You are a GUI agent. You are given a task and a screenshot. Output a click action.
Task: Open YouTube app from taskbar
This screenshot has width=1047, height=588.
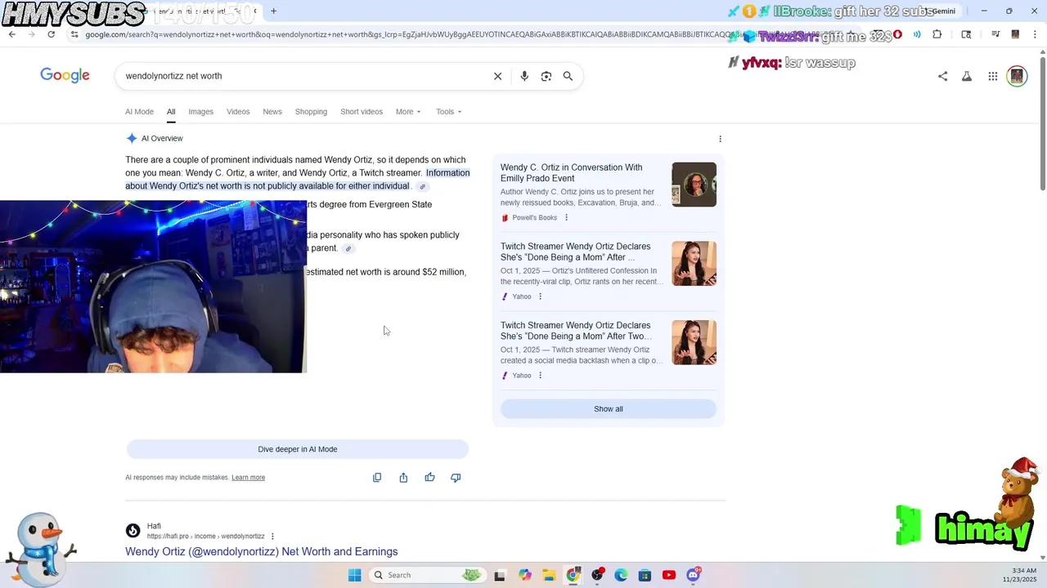coord(669,575)
